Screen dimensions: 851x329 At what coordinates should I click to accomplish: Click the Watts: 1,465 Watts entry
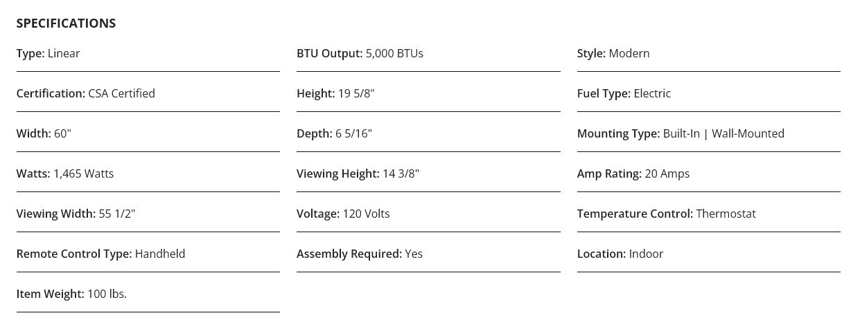[65, 174]
